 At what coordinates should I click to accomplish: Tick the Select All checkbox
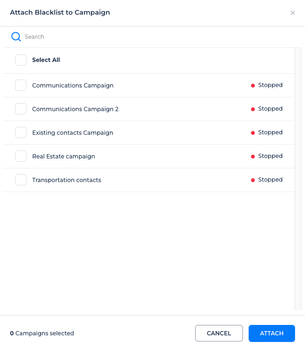click(21, 60)
